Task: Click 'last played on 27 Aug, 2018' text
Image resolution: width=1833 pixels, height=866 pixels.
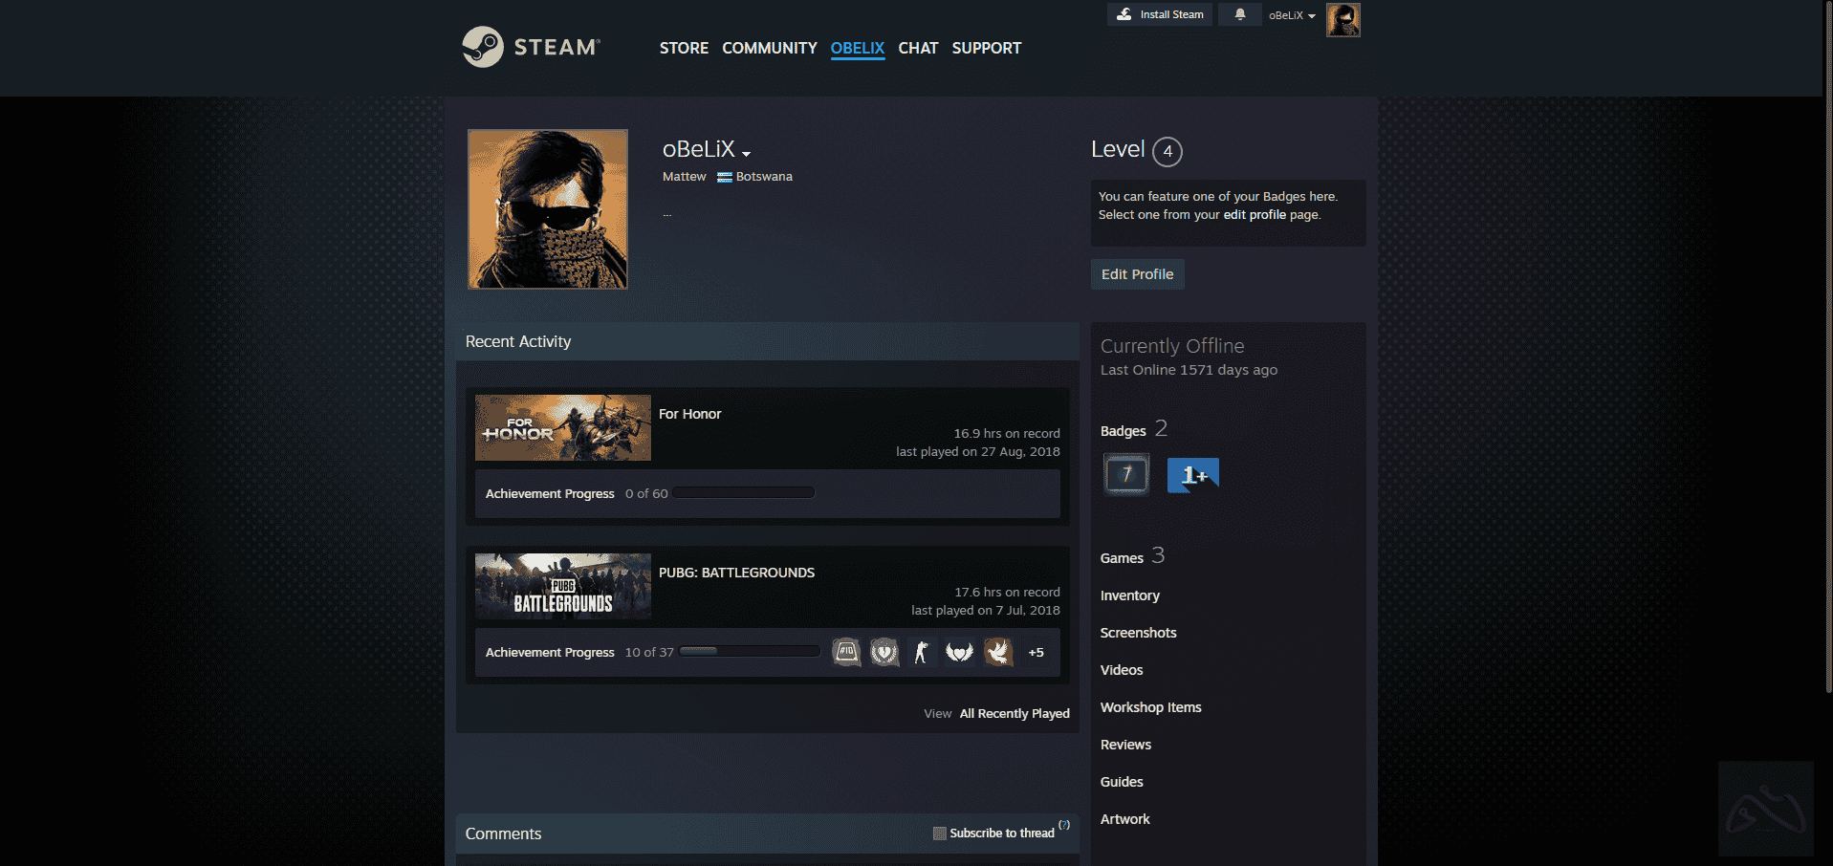Action: click(x=978, y=452)
